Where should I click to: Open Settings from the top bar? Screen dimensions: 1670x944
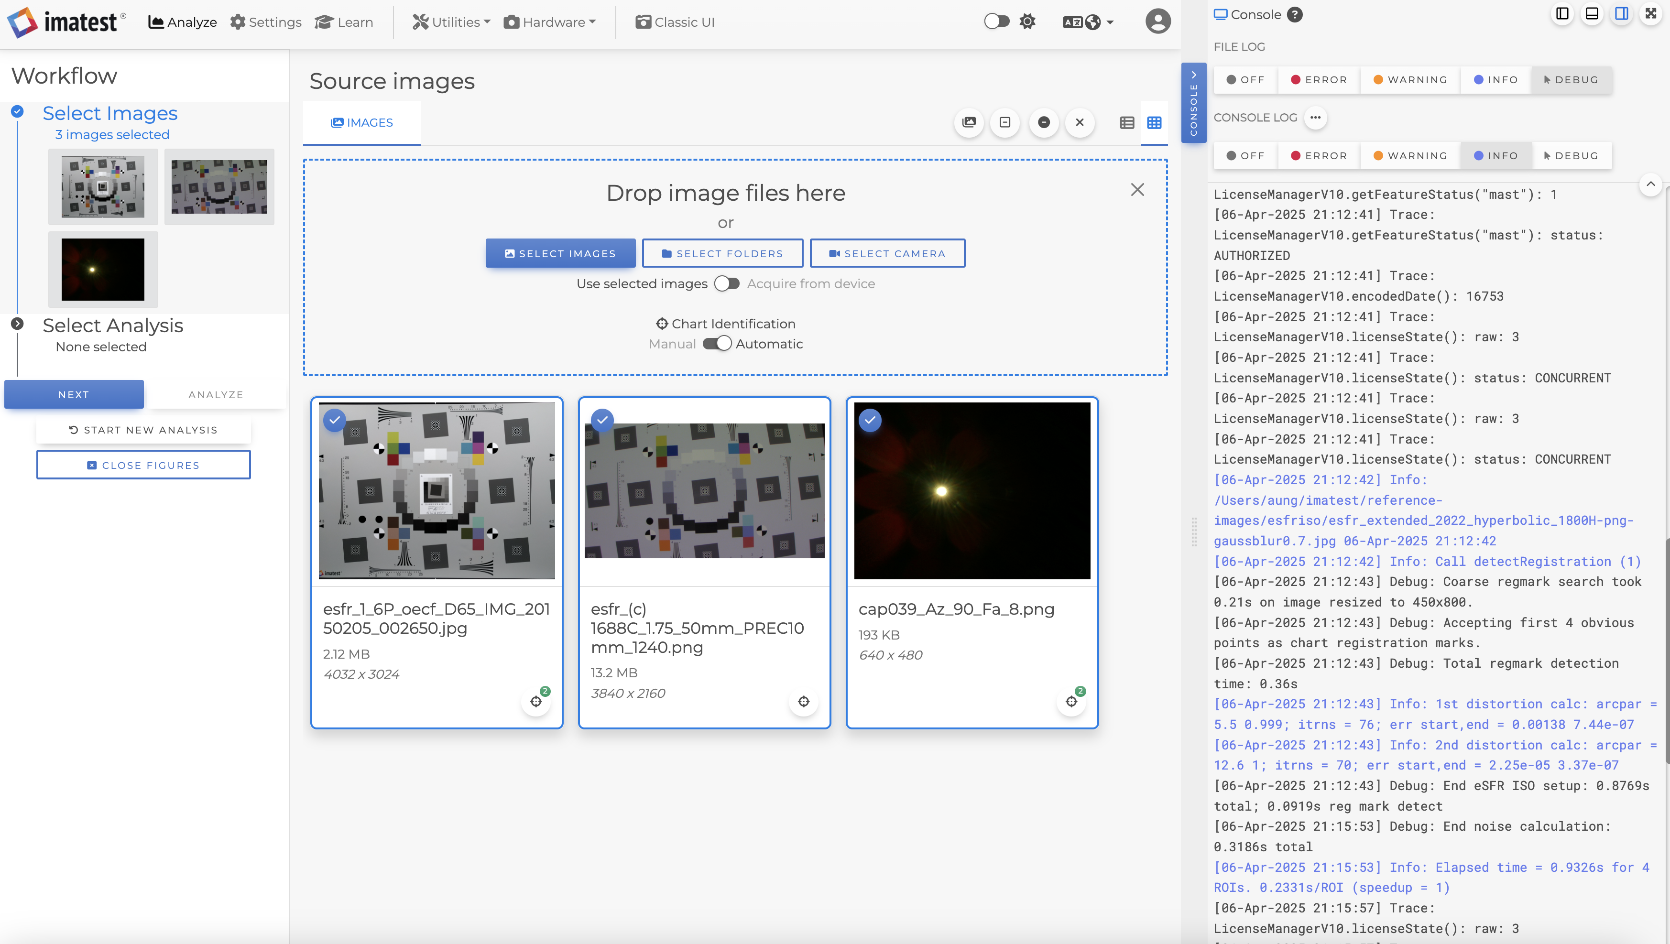(266, 22)
